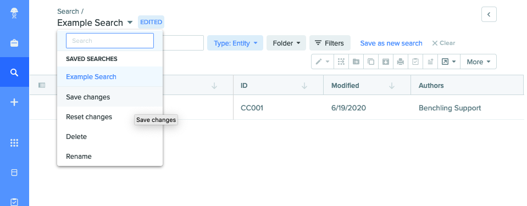Open the Filters button
This screenshot has height=206, width=527.
pyautogui.click(x=330, y=43)
